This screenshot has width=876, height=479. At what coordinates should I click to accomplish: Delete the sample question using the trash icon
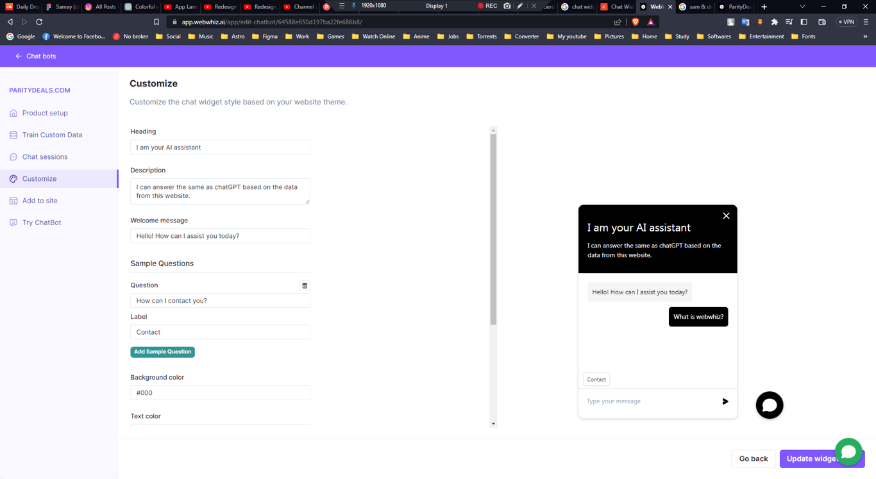305,285
